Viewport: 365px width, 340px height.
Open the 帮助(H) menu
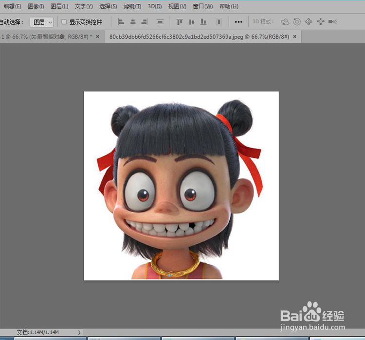[229, 6]
